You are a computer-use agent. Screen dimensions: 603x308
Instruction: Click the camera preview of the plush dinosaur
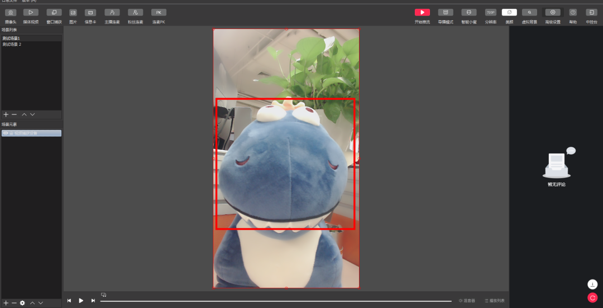point(286,158)
